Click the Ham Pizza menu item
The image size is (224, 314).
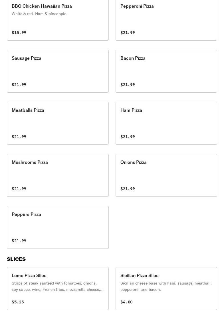(166, 123)
